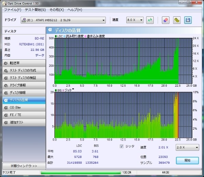Click the elapsed time 44:38

pos(165,173)
